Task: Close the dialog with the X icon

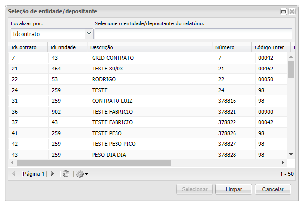Action: coord(292,11)
